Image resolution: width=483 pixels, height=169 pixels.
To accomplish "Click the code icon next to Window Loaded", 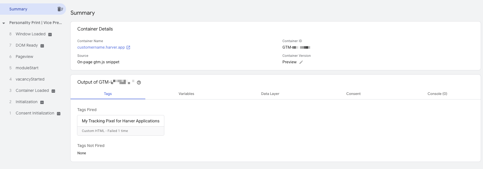I will coord(50,34).
